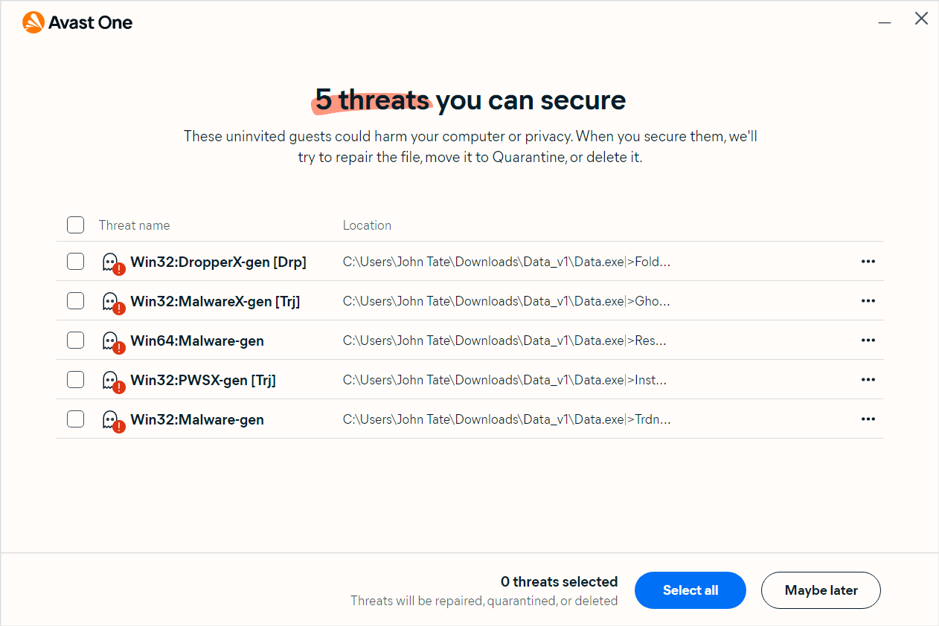This screenshot has width=939, height=626.
Task: Open more options for Win32:DropperX-gen threat
Action: point(868,262)
